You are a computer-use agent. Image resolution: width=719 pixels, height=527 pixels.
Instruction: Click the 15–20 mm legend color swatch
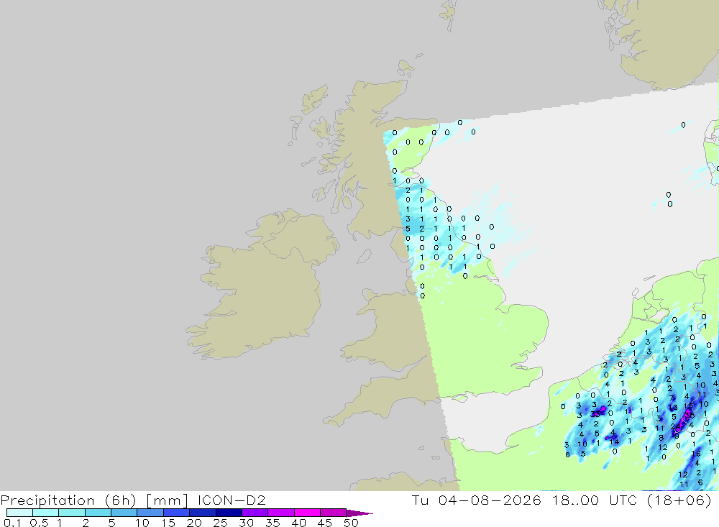(x=176, y=513)
